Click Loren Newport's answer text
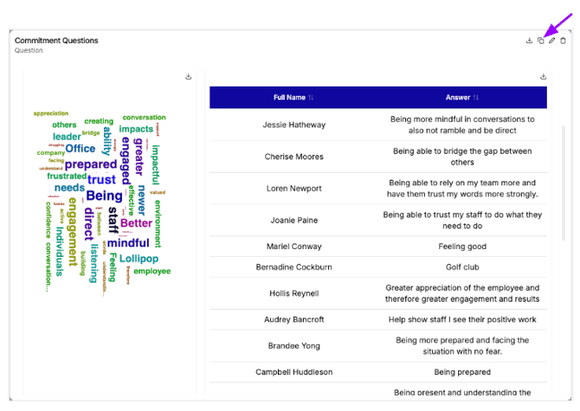580x411 pixels. coord(463,188)
